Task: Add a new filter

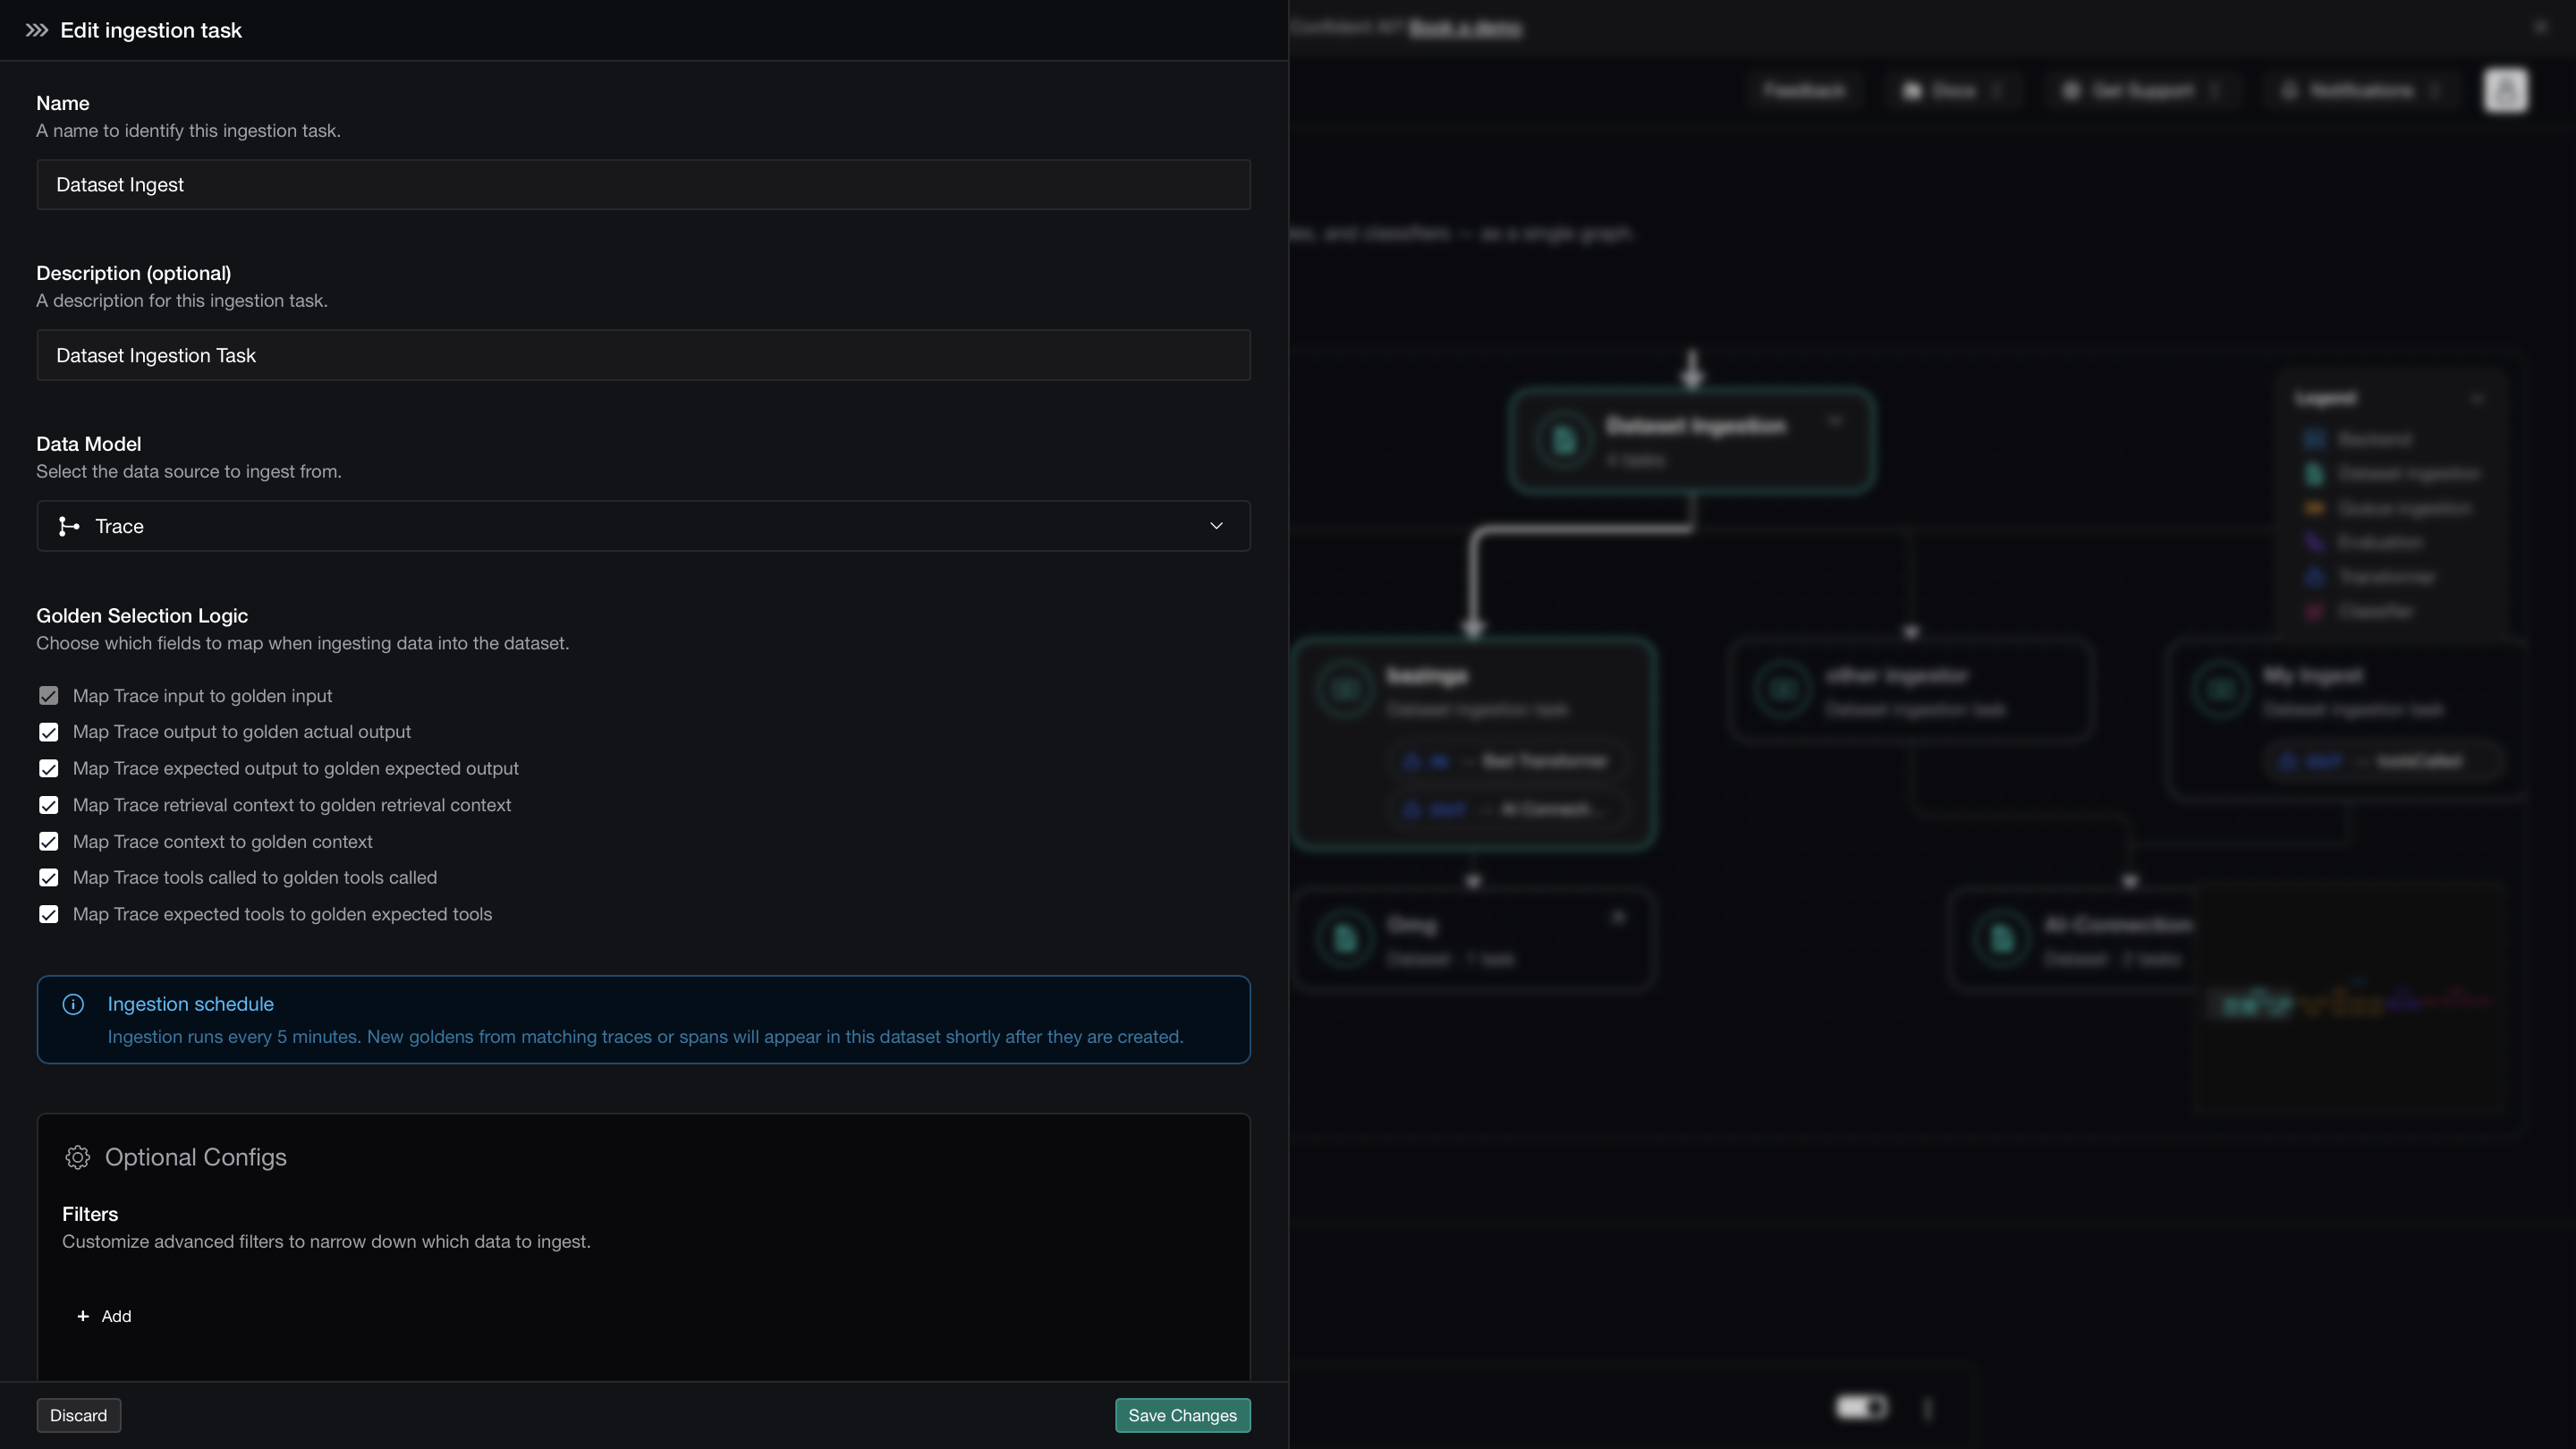Action: (x=104, y=1316)
